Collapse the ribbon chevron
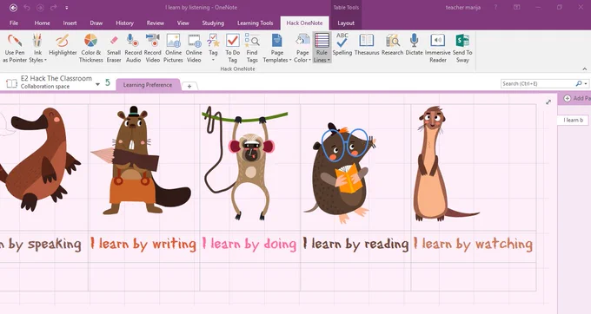Image resolution: width=591 pixels, height=314 pixels. coord(585,69)
